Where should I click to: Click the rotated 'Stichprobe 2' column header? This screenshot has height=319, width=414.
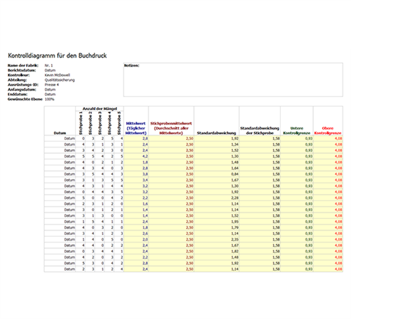coord(90,123)
